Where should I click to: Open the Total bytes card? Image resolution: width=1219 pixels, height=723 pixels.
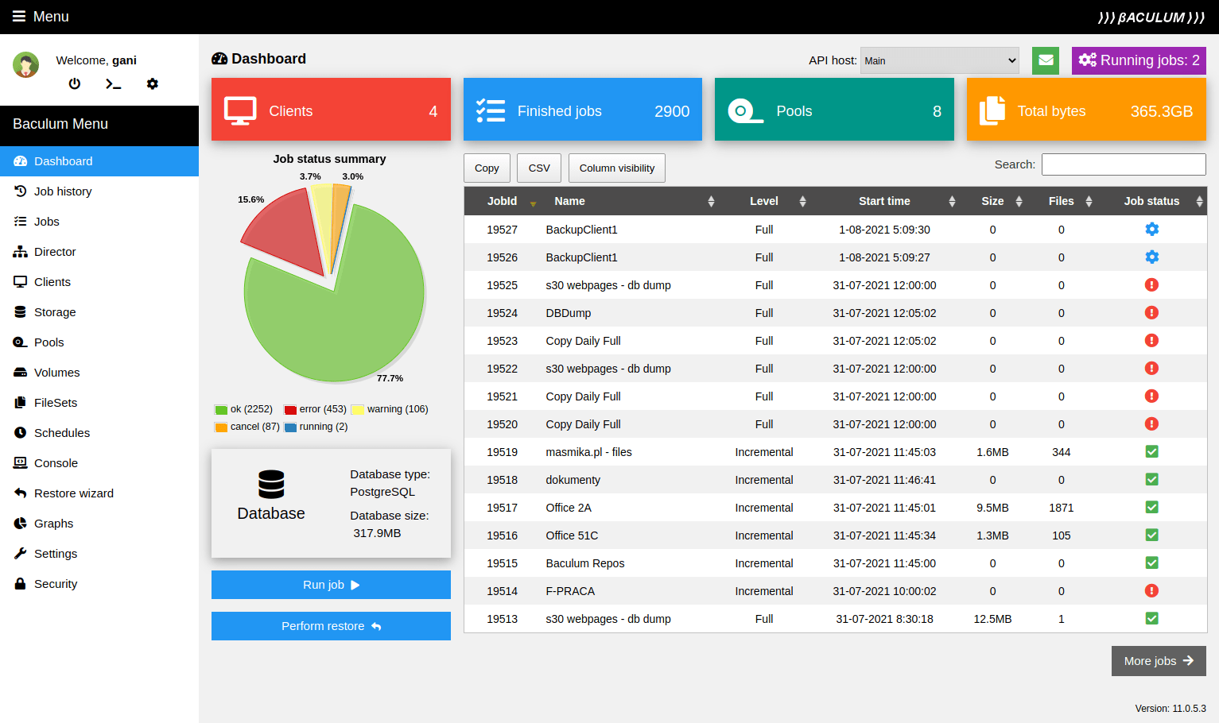coord(1086,110)
